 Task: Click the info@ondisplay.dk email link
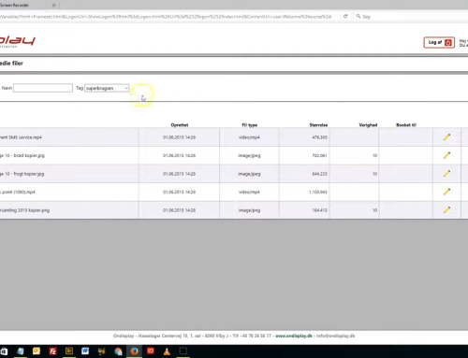pyautogui.click(x=336, y=336)
